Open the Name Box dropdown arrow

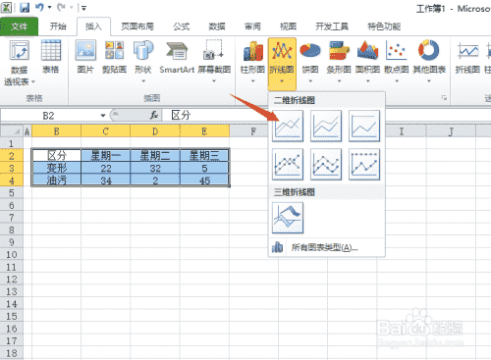tap(103, 116)
